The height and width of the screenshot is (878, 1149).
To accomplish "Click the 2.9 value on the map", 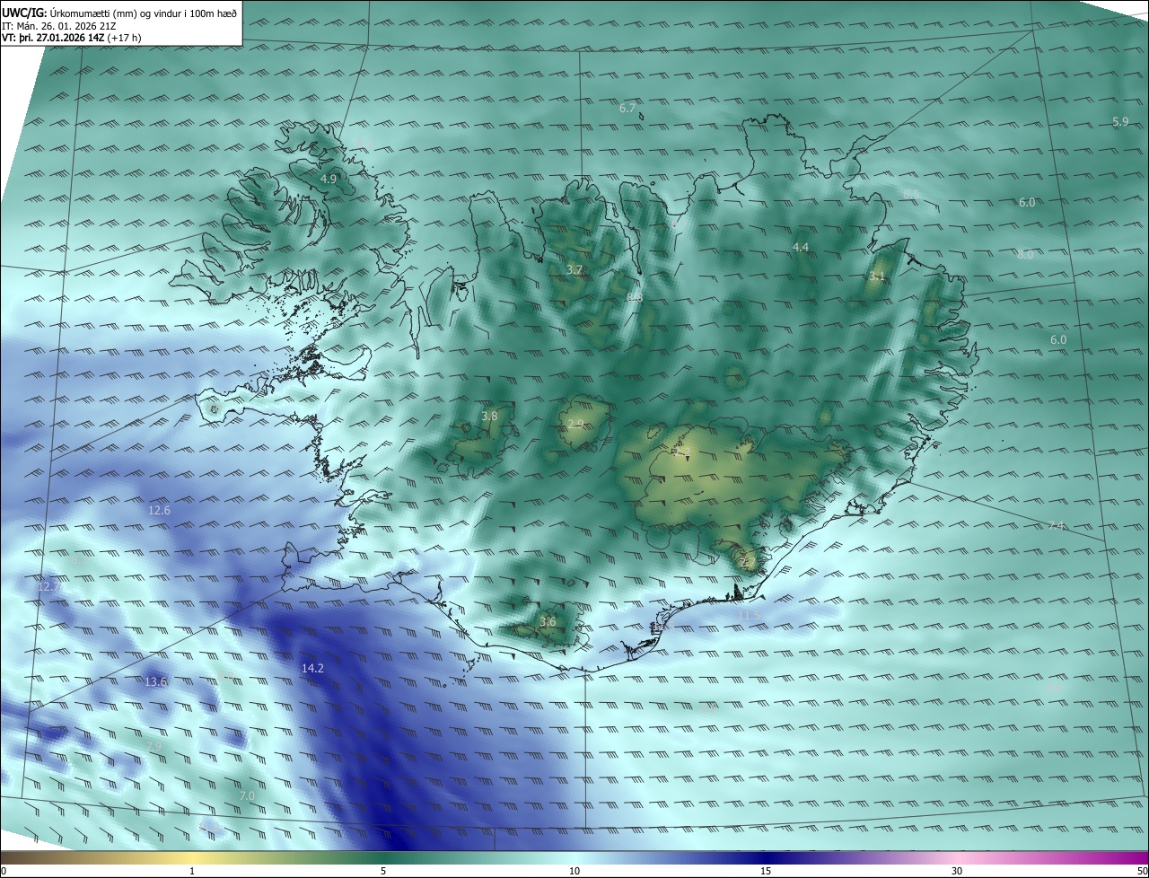I will [x=575, y=424].
